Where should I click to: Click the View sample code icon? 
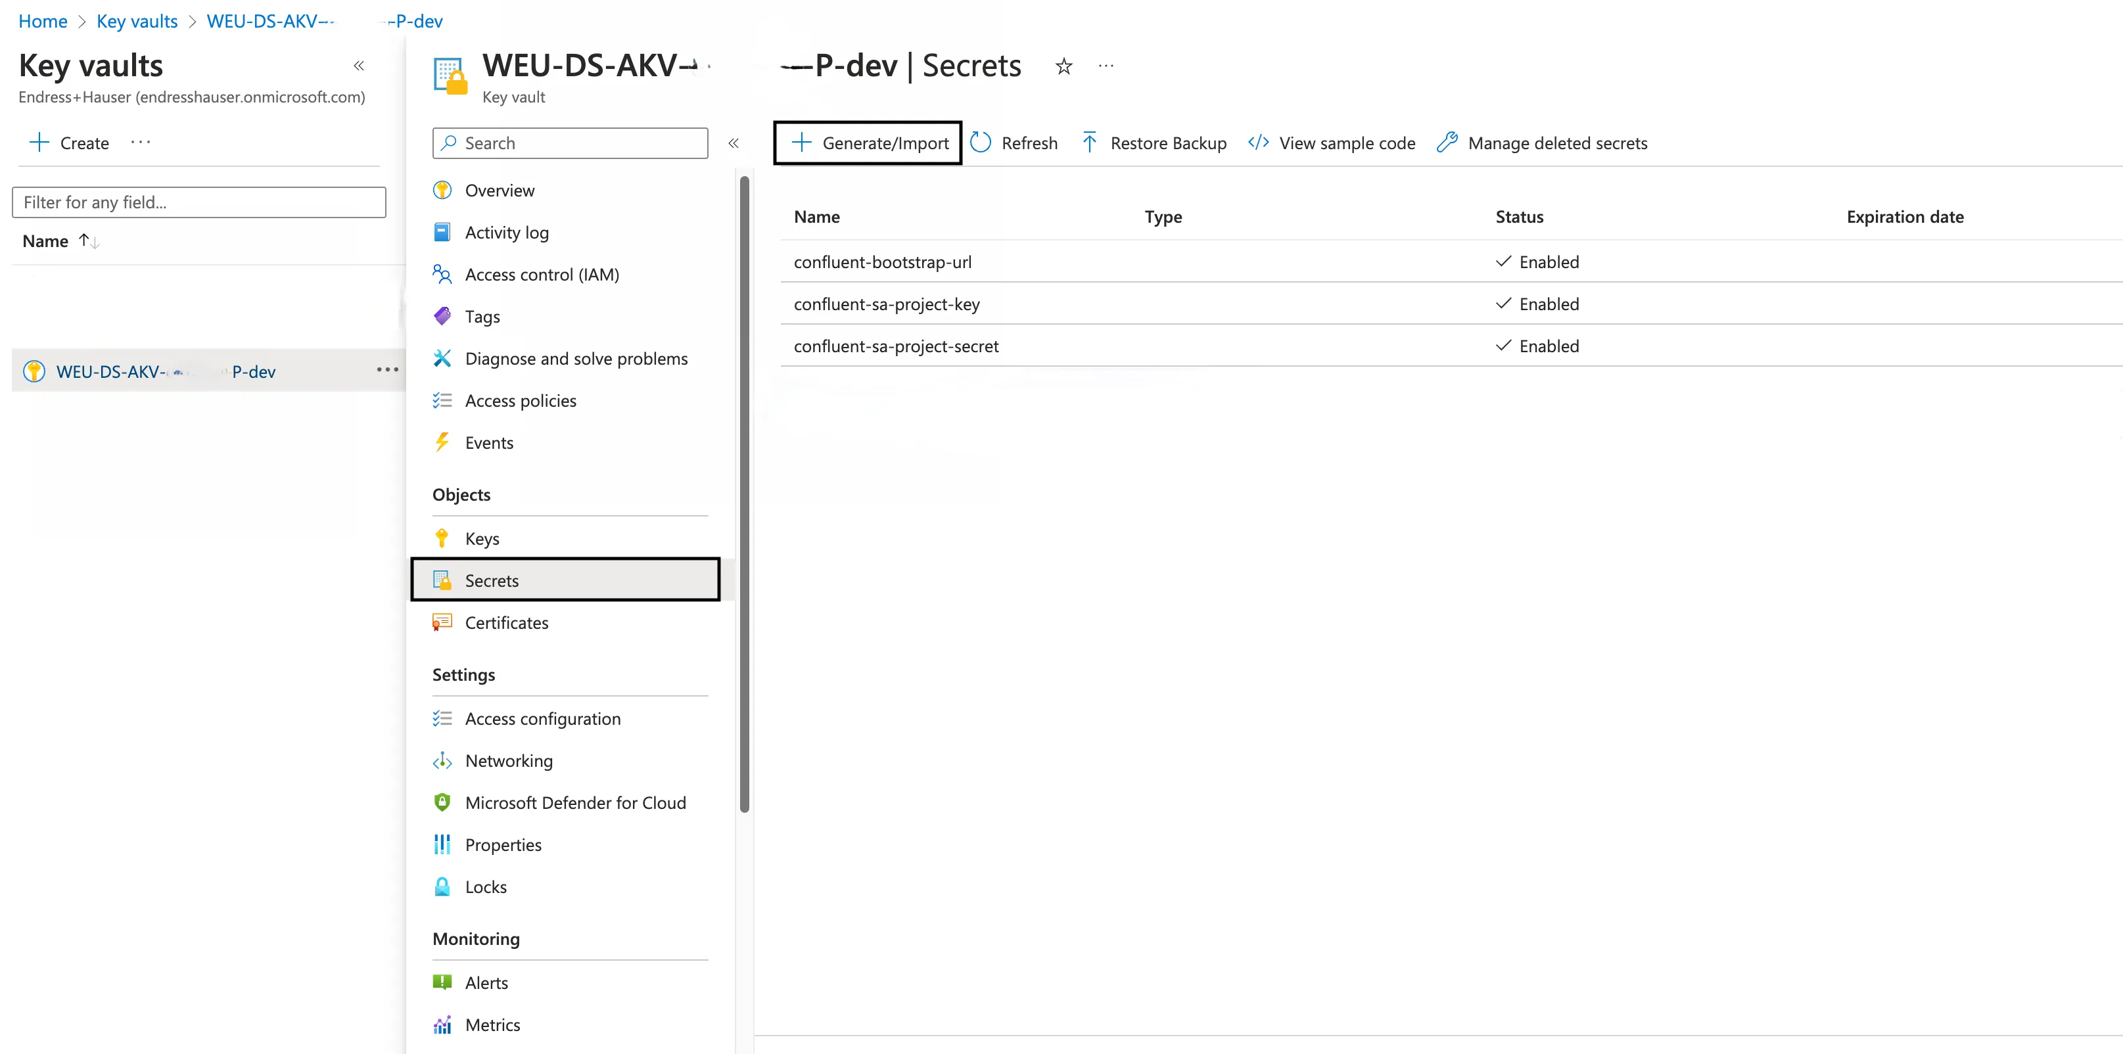1257,143
